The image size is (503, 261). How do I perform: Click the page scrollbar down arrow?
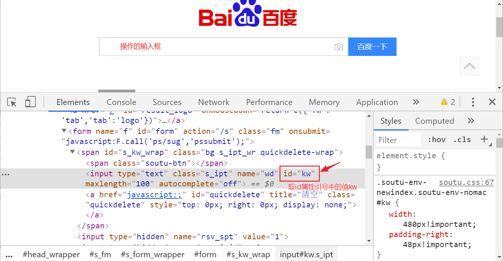click(499, 88)
